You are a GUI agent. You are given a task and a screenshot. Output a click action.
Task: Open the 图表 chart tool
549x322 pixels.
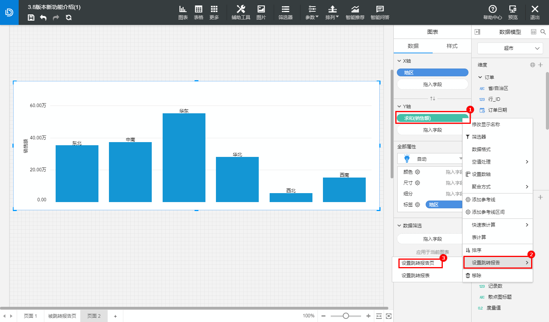pos(183,12)
